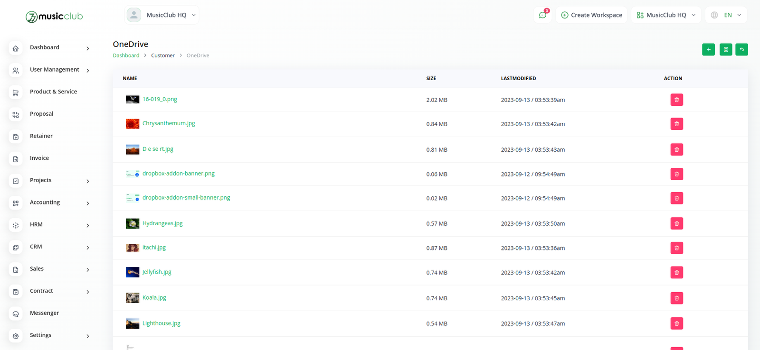Go to Dashboard via breadcrumb link
This screenshot has height=350, width=760.
pyautogui.click(x=126, y=55)
